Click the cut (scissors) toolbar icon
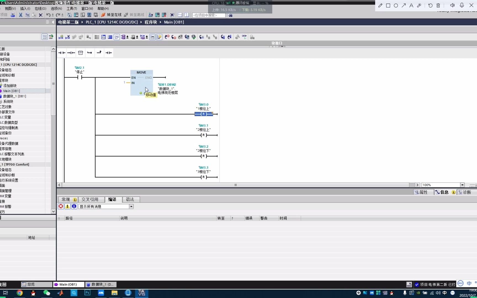Screen dimensions: 477x298 pyautogui.click(x=20, y=15)
